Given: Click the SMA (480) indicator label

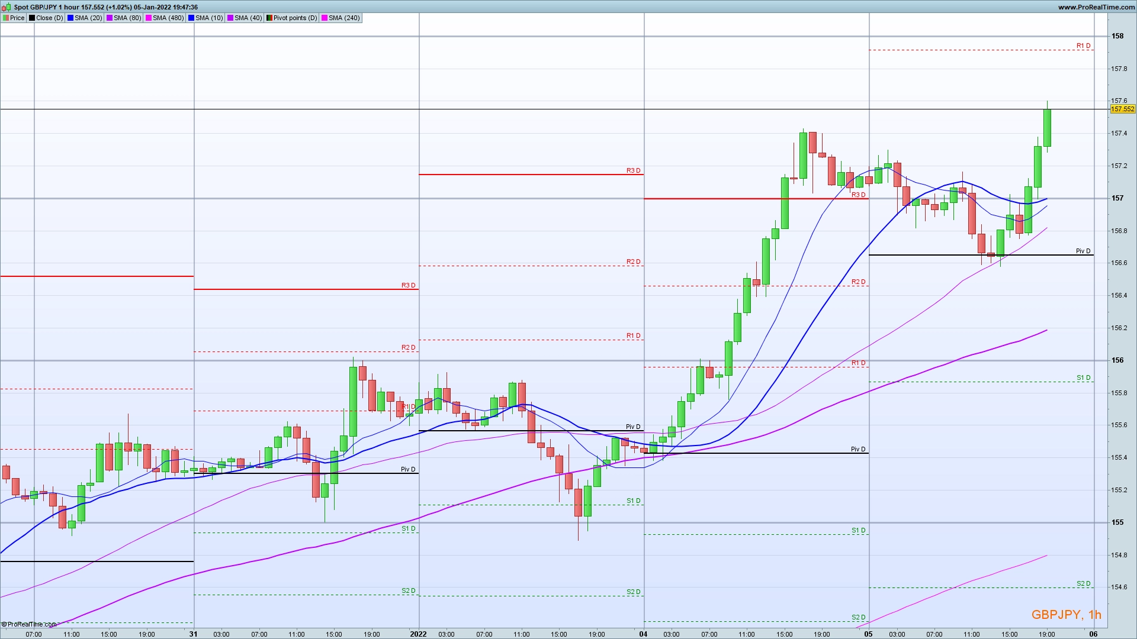Looking at the screenshot, I should click(x=168, y=18).
